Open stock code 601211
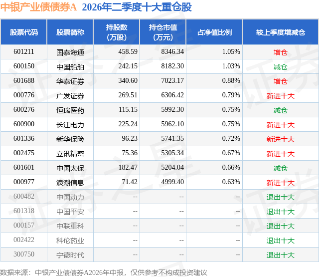The height and width of the screenshot is (277, 319). pos(24,52)
